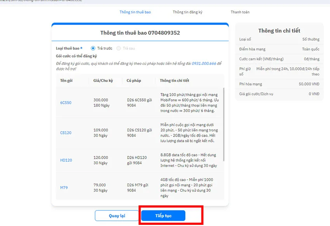Screen dimensions: 330x226
Task: Click the Phí hòa mạng value 50.000 VNĐ
Action: pyautogui.click(x=309, y=84)
